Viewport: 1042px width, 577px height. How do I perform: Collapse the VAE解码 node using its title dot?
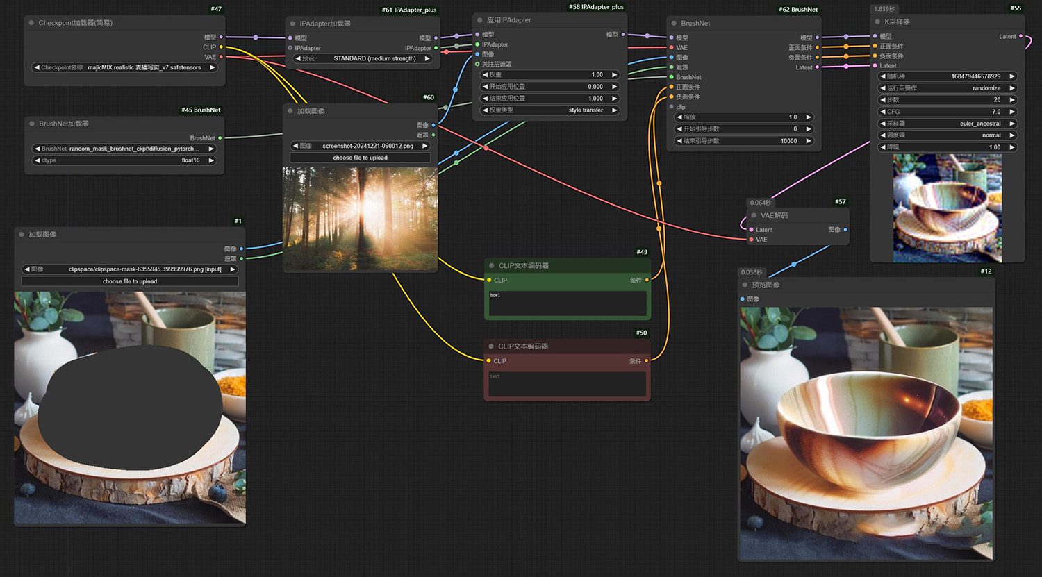coord(754,215)
